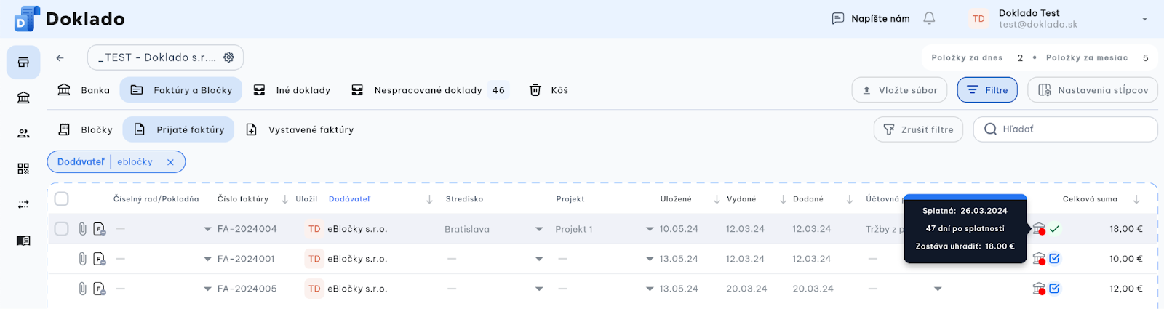Sort by Celková suma arrow
Image resolution: width=1164 pixels, height=309 pixels.
pyautogui.click(x=1136, y=199)
